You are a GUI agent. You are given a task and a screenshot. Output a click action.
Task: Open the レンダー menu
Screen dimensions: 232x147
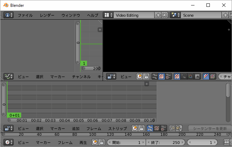(47, 15)
